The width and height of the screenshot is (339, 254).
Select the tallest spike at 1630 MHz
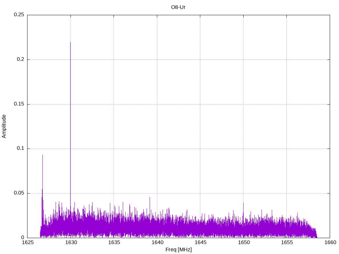pyautogui.click(x=70, y=43)
